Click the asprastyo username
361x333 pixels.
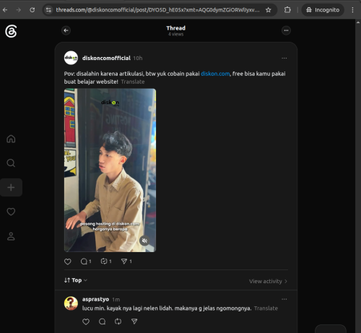pyautogui.click(x=95, y=299)
